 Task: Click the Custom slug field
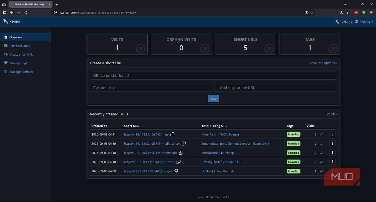click(151, 87)
